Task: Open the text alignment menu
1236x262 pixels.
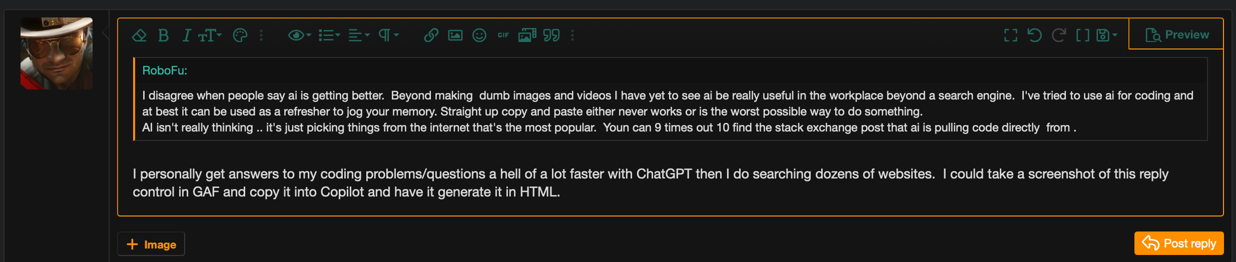Action: [x=359, y=35]
